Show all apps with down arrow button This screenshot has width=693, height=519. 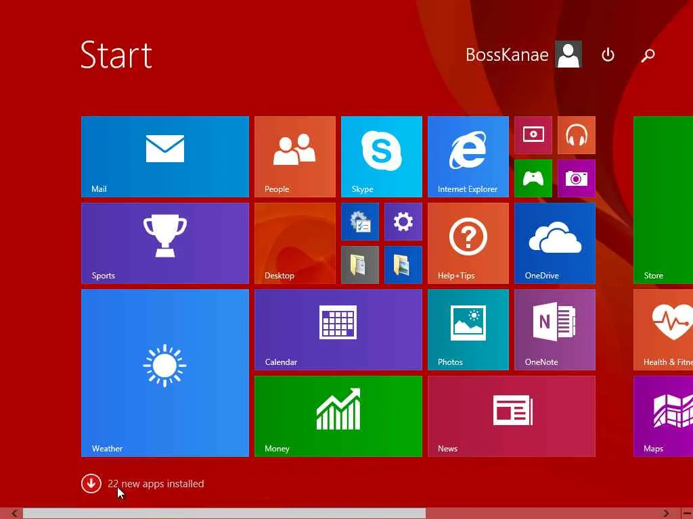pos(91,484)
